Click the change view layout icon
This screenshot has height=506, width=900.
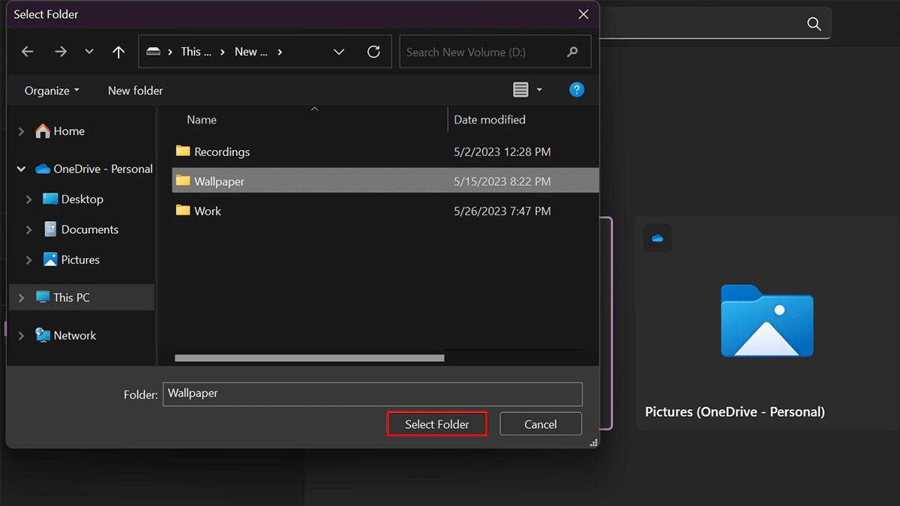click(520, 90)
